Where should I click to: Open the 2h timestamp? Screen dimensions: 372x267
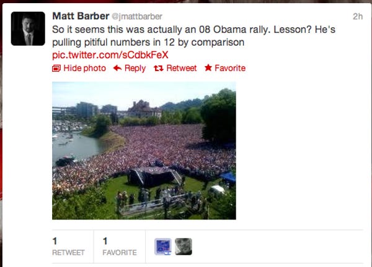point(358,16)
